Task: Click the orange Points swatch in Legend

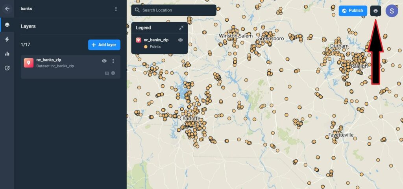Action: pyautogui.click(x=146, y=47)
